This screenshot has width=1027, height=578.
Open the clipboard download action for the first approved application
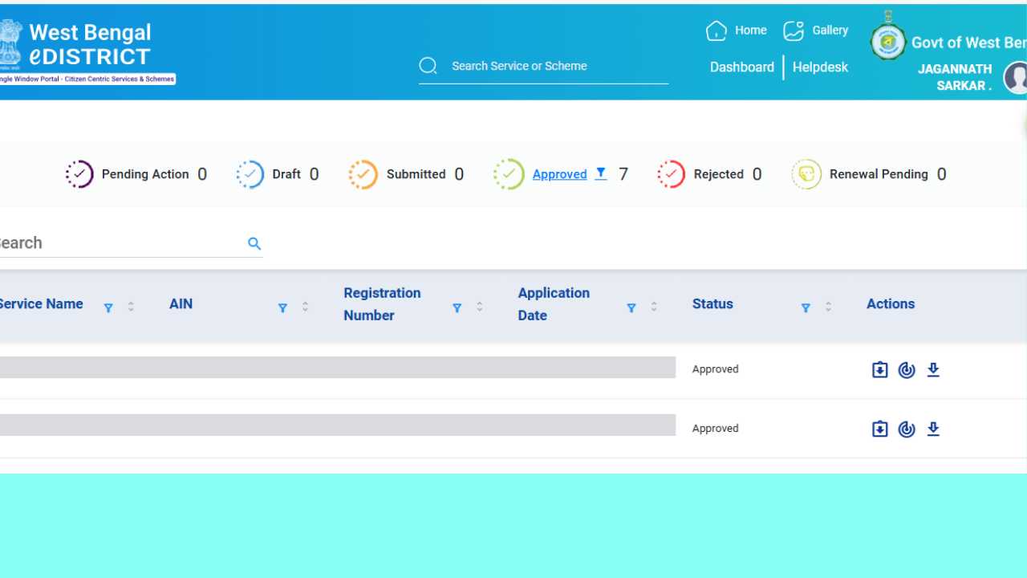pyautogui.click(x=879, y=369)
